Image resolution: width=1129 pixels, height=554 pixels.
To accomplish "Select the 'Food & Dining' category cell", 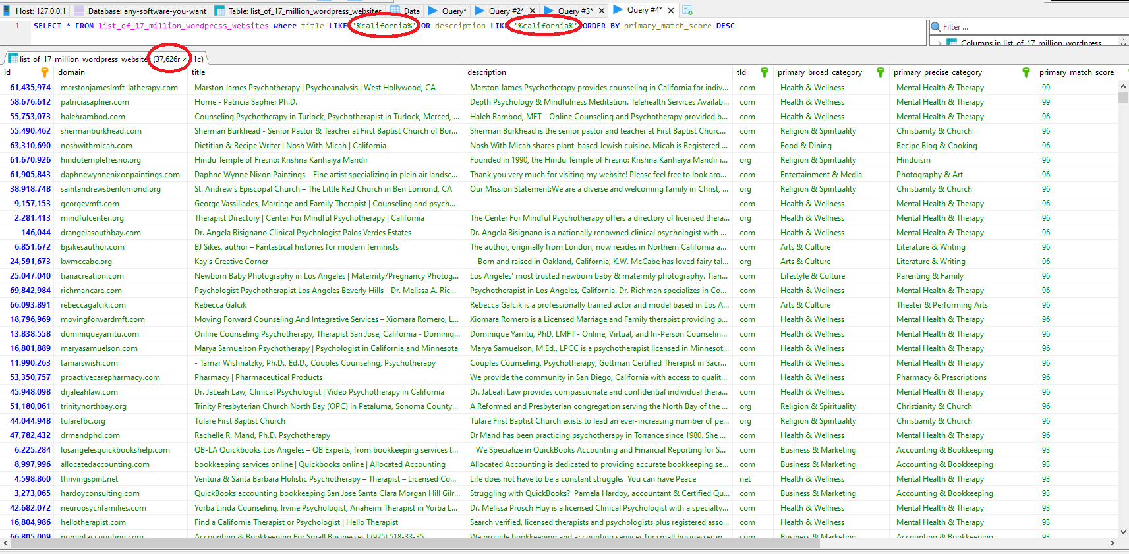I will pyautogui.click(x=805, y=146).
